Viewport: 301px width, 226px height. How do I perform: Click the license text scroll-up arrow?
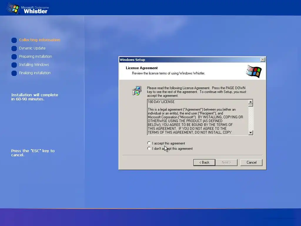click(250, 102)
